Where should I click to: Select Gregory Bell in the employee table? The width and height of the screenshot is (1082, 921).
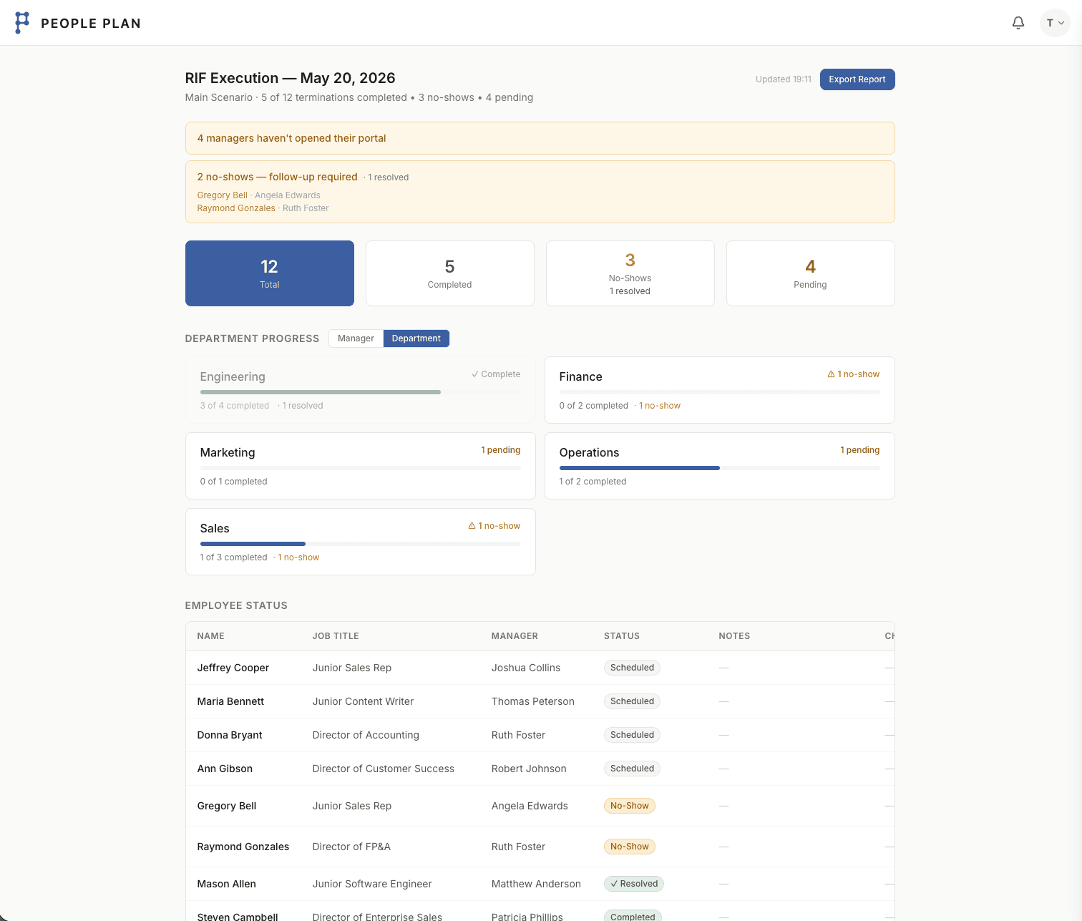pyautogui.click(x=227, y=806)
